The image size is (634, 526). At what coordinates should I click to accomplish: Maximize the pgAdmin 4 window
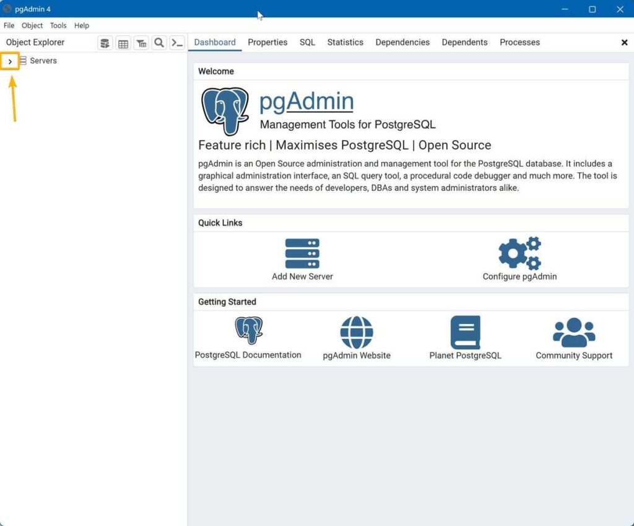point(593,9)
